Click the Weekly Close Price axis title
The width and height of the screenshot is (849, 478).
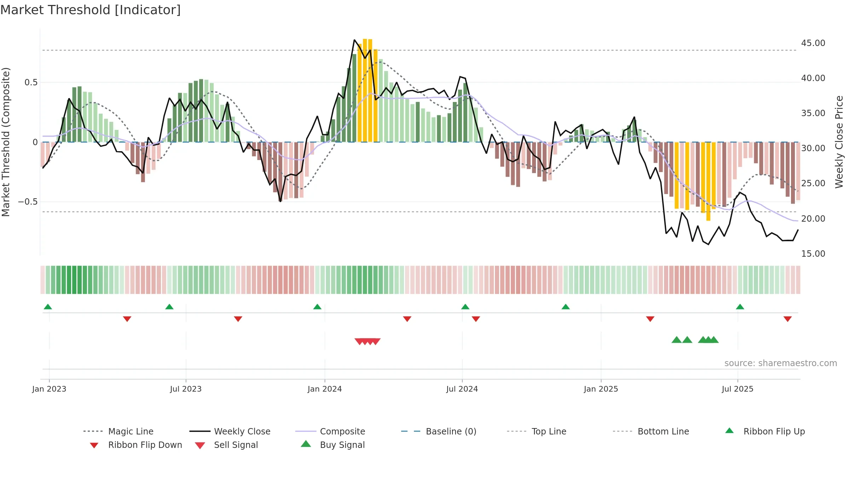tap(839, 142)
